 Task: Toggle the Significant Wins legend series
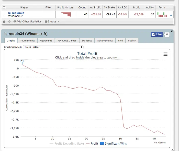tap(113, 144)
